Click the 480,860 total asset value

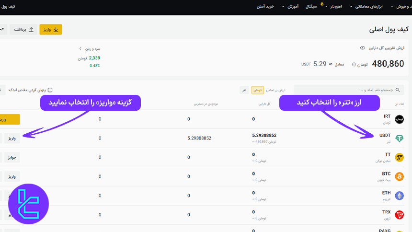388,64
